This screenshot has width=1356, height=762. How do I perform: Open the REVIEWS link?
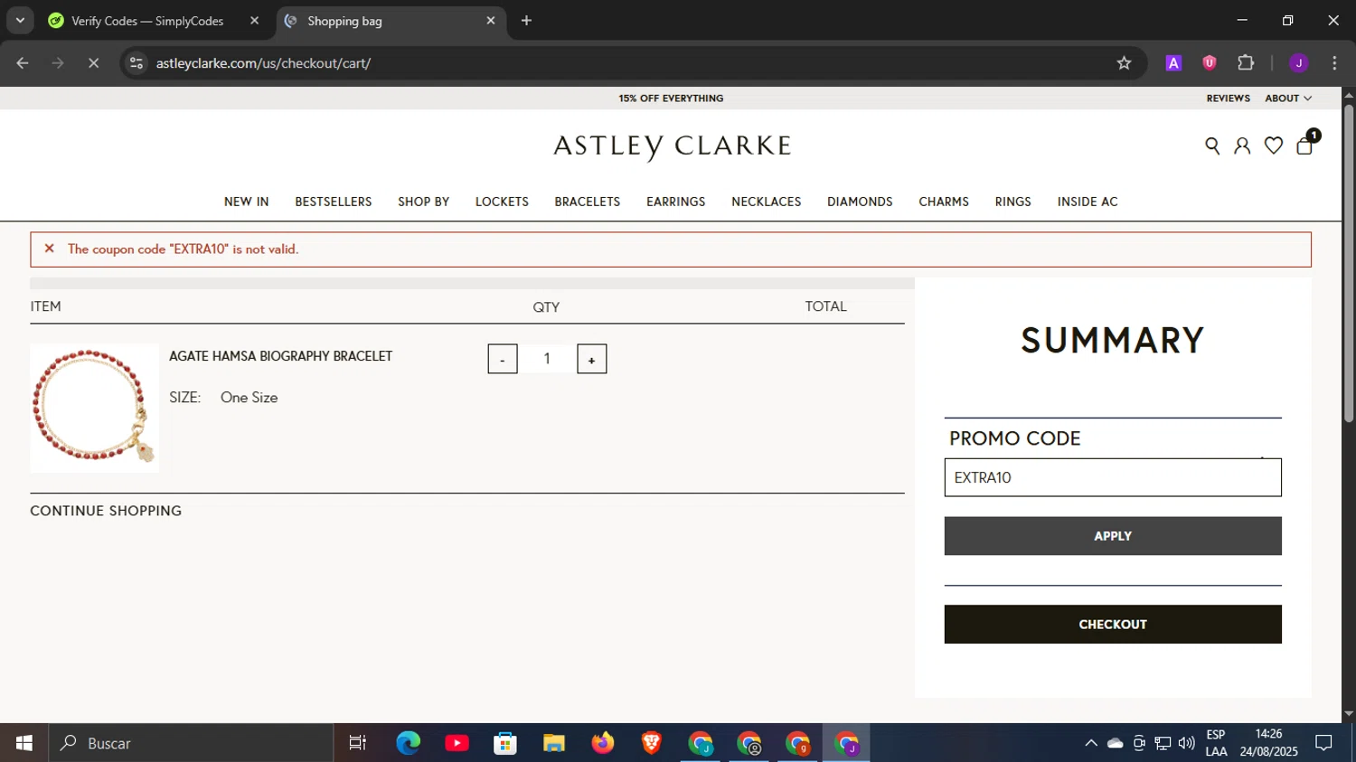click(1228, 98)
